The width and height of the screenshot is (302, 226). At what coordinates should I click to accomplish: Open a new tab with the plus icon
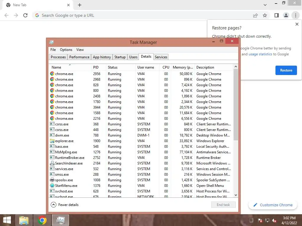point(80,5)
